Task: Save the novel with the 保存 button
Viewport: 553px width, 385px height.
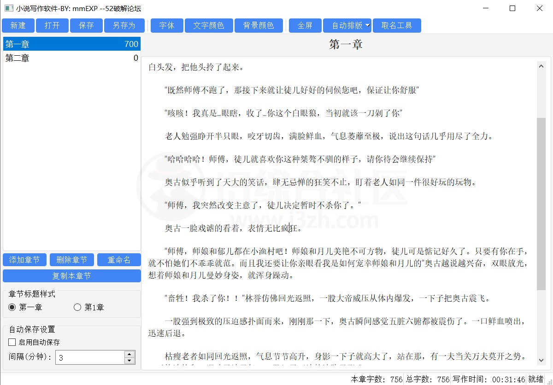Action: (x=86, y=25)
